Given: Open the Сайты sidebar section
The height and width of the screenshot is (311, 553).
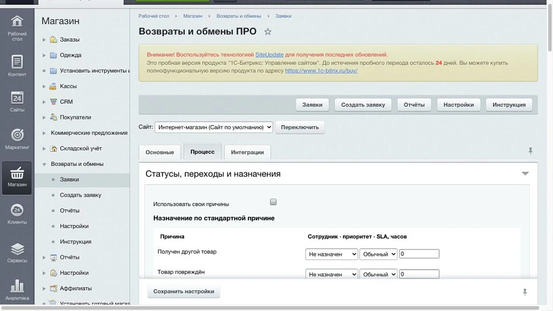Looking at the screenshot, I should (x=17, y=102).
